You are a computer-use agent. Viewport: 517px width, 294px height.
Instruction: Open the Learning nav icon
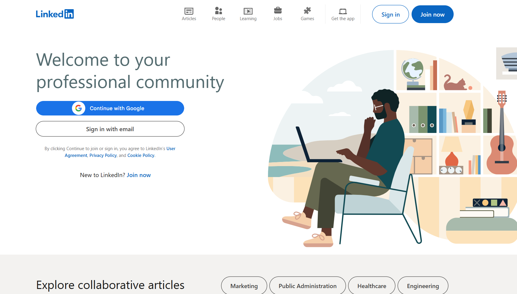pos(248,11)
